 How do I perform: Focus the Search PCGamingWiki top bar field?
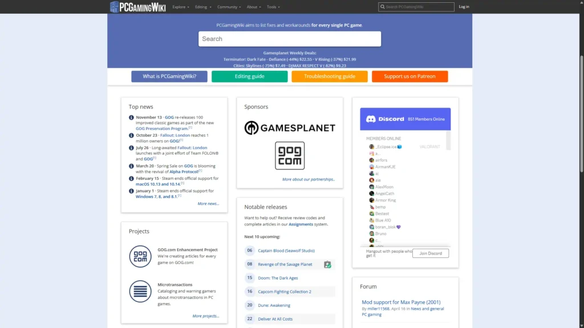416,7
